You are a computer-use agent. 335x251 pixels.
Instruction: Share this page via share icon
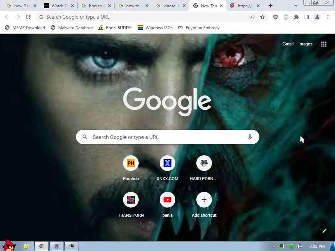(x=252, y=17)
